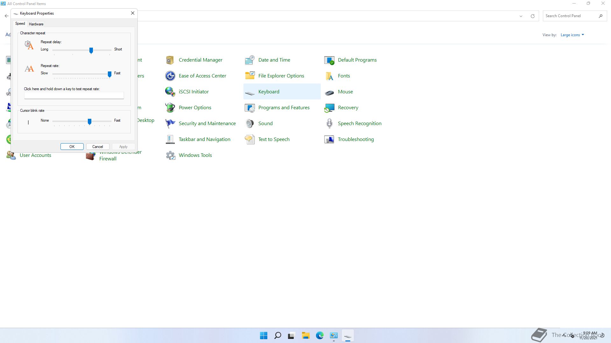The image size is (611, 343).
Task: Open the Ease of Access Center icon
Action: (x=170, y=76)
